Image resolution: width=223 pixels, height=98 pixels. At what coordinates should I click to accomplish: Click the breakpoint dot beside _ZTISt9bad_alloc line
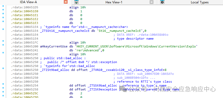point(3,68)
